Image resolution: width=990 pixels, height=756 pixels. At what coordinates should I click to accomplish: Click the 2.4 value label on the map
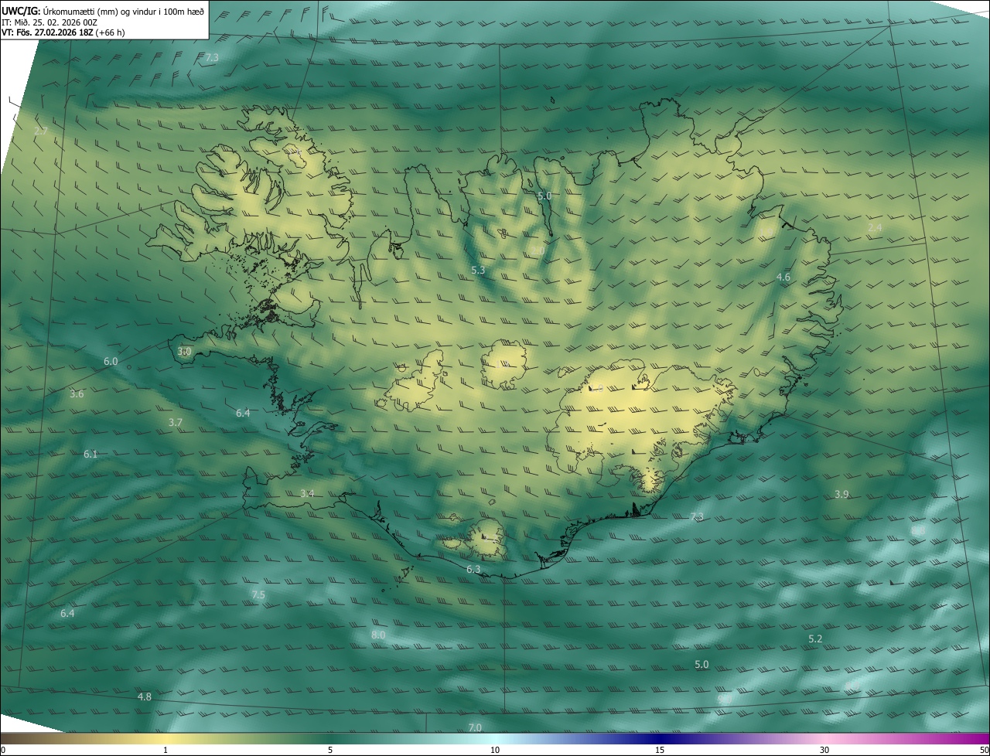tap(875, 227)
